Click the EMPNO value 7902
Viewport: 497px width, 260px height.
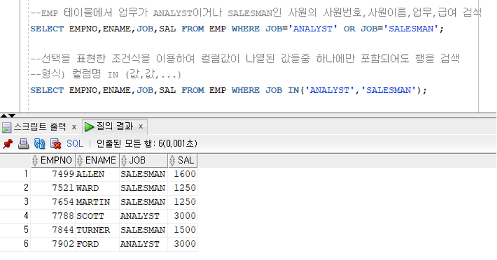[53, 244]
